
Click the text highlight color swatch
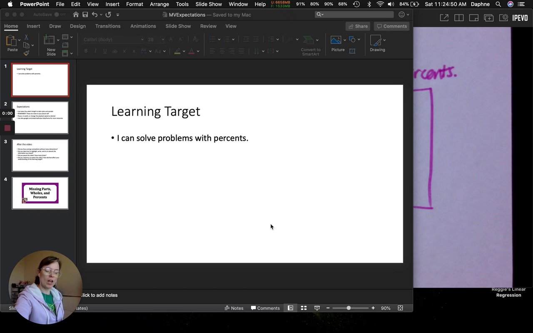coord(177,51)
